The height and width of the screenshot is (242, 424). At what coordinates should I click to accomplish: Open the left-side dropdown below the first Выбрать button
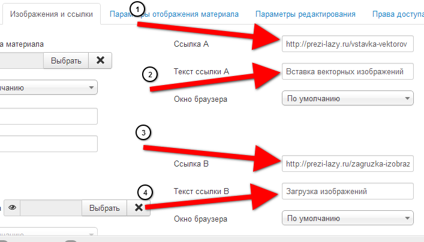click(x=48, y=87)
